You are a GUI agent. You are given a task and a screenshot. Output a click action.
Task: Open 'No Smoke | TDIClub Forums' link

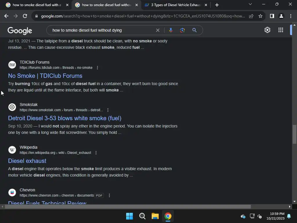click(45, 76)
